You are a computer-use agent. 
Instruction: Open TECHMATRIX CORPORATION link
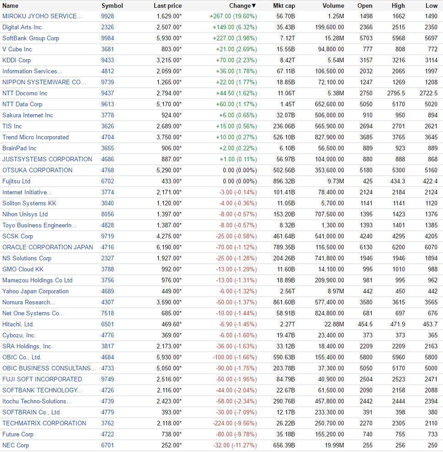coord(44,423)
